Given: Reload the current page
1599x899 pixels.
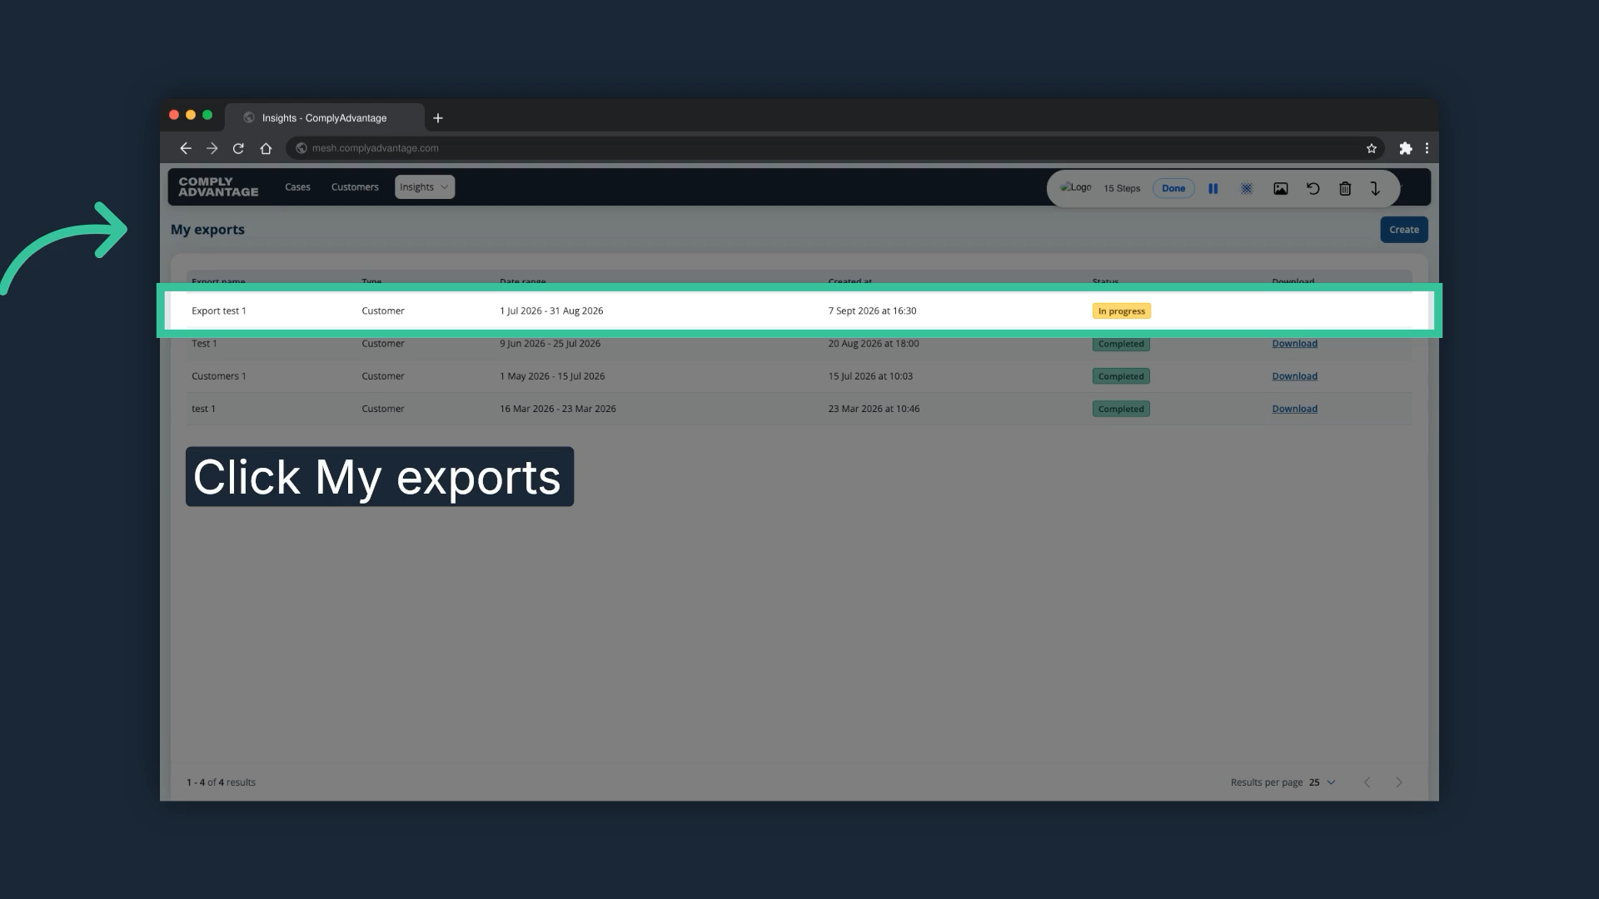Looking at the screenshot, I should [238, 148].
